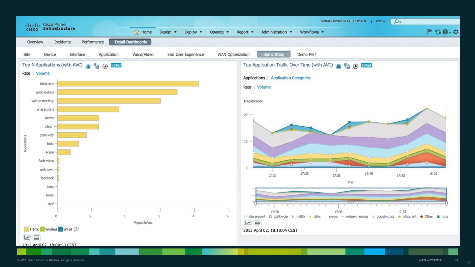Click site filter icon on Top N Applications

(88, 66)
